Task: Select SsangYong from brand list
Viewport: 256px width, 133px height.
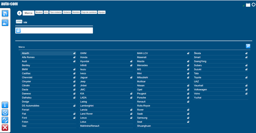Action: pyautogui.click(x=220, y=61)
